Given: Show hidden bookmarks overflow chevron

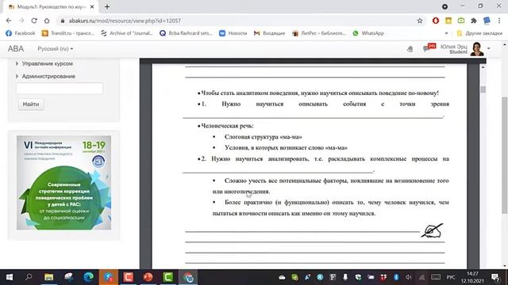Looking at the screenshot, I should [x=446, y=33].
